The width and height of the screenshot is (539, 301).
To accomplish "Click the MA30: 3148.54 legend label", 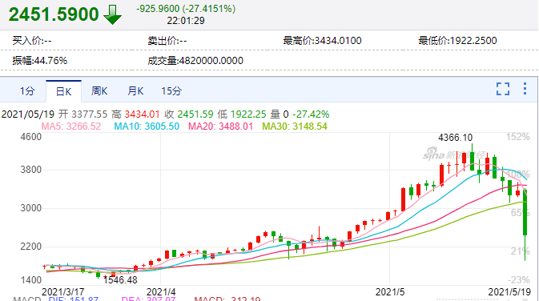I will [x=295, y=126].
